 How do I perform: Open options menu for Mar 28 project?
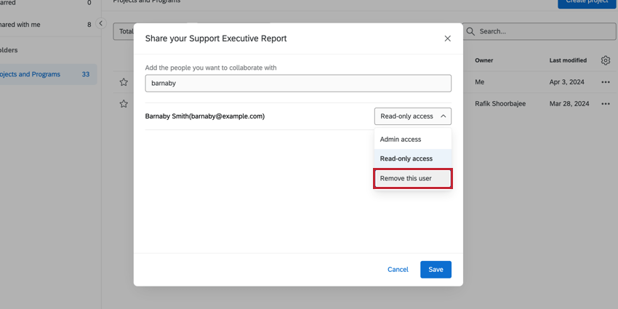606,104
